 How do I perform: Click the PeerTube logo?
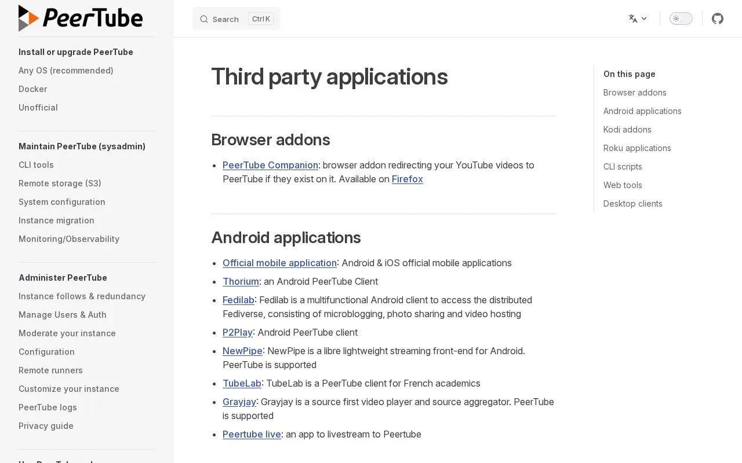[81, 18]
